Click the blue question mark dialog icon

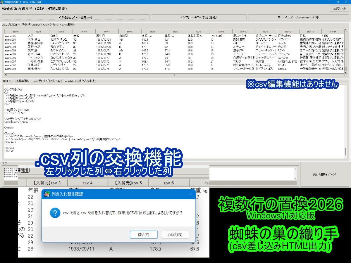[x=55, y=212]
